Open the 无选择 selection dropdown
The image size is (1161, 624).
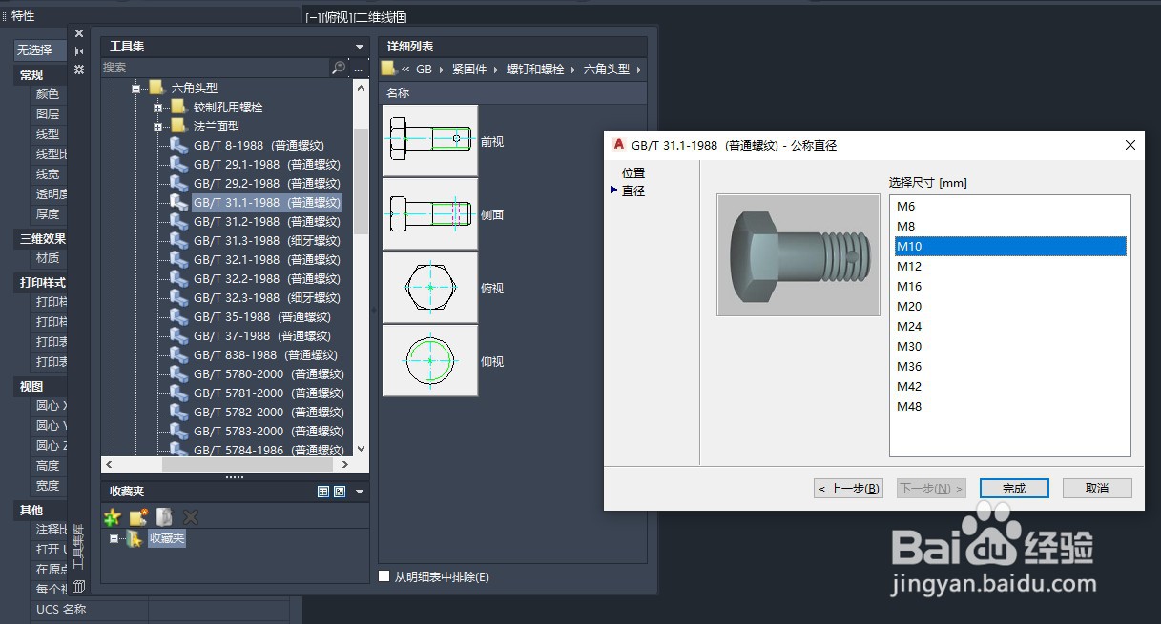41,50
